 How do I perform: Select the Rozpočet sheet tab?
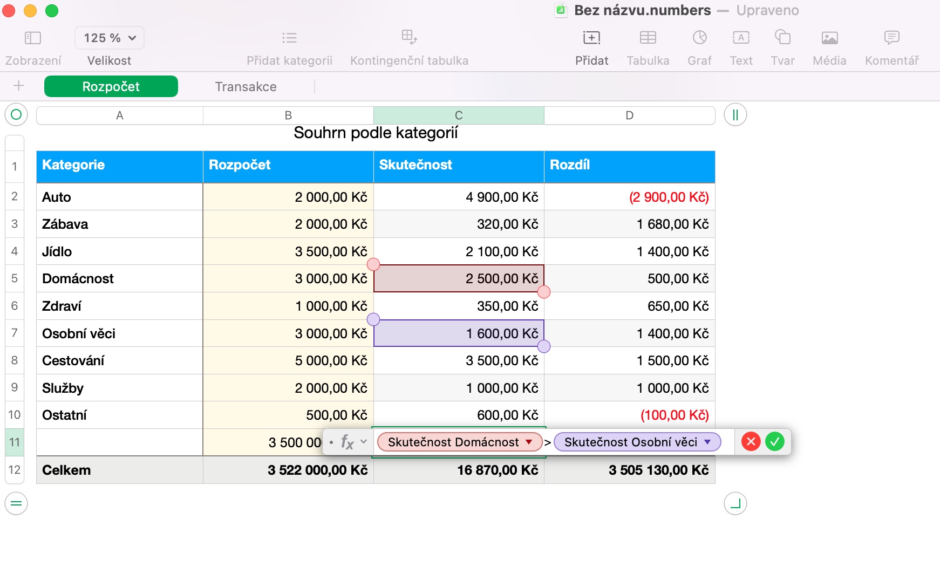tap(111, 87)
